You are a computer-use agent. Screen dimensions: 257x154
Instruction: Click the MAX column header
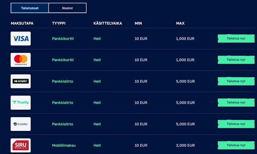click(x=180, y=23)
